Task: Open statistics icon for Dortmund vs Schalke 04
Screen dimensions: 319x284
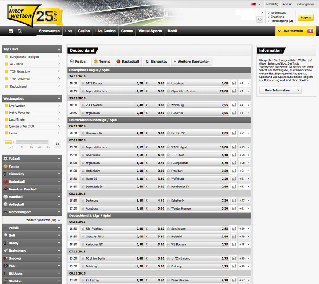Action: (234, 201)
